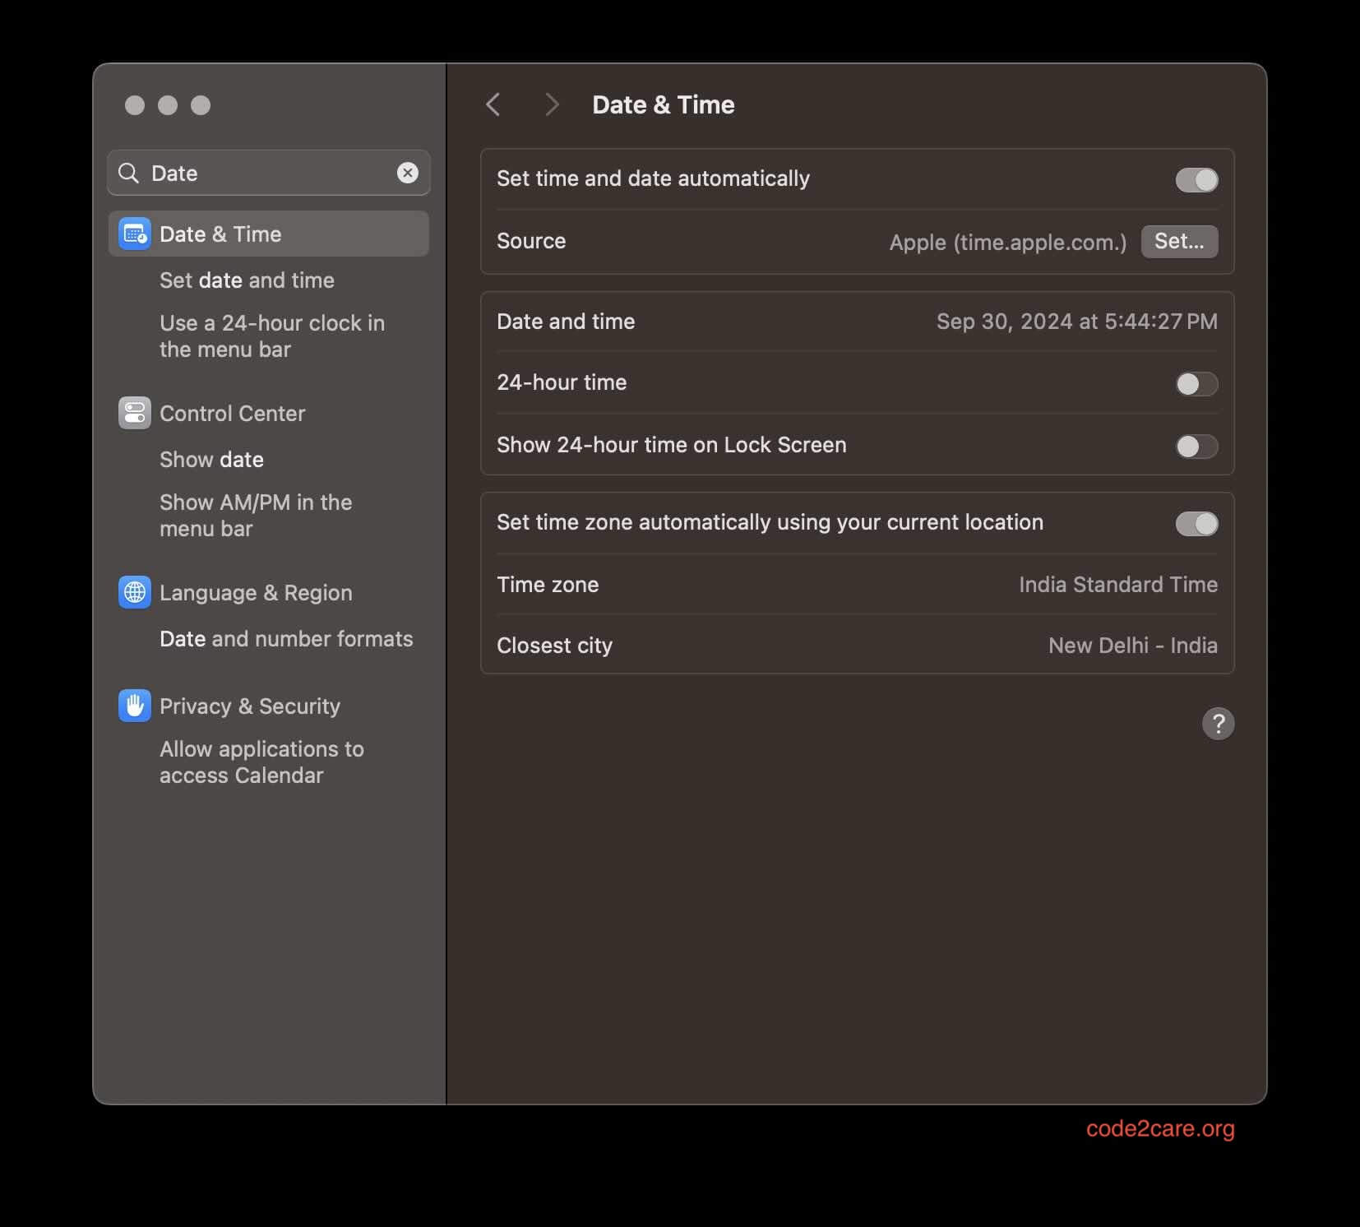Click the Language & Region globe icon

pos(134,592)
